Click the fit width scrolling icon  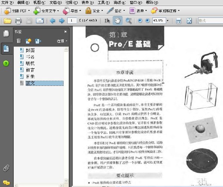click(x=178, y=21)
